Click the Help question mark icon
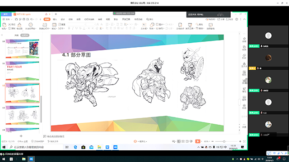 [237, 19]
